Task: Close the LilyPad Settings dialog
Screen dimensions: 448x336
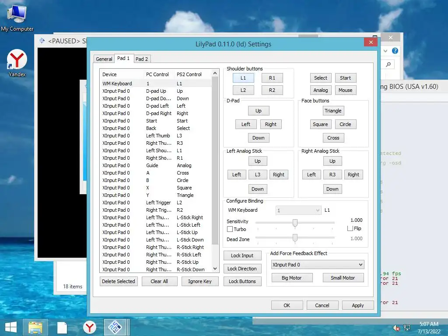Action: pos(371,42)
